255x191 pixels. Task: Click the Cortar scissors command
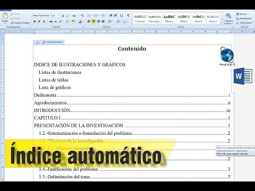coord(15,14)
